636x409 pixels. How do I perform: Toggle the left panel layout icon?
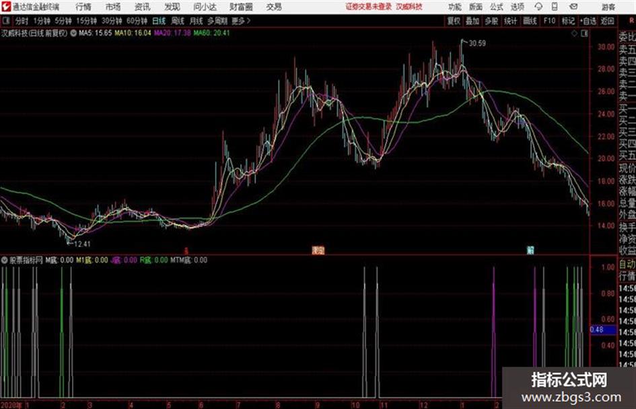tap(6, 21)
